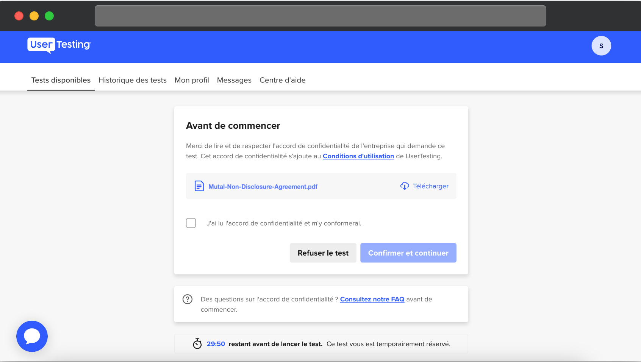Open Consultez notre FAQ link

point(372,299)
